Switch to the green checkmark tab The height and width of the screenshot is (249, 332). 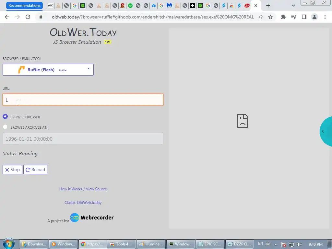[x=130, y=6]
